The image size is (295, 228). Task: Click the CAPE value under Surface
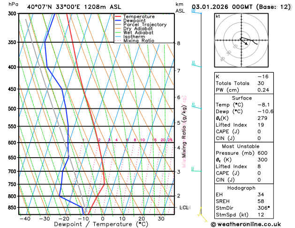tap(259, 131)
